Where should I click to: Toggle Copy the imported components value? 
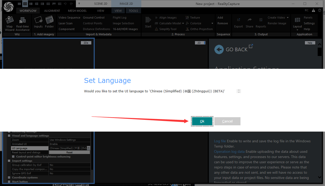point(70,169)
